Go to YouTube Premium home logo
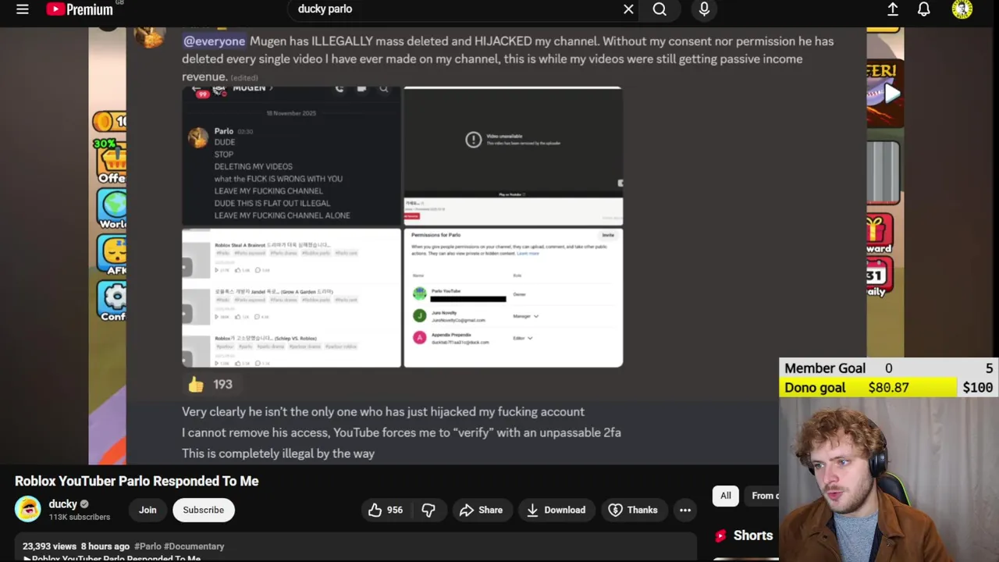Image resolution: width=999 pixels, height=562 pixels. [x=80, y=9]
